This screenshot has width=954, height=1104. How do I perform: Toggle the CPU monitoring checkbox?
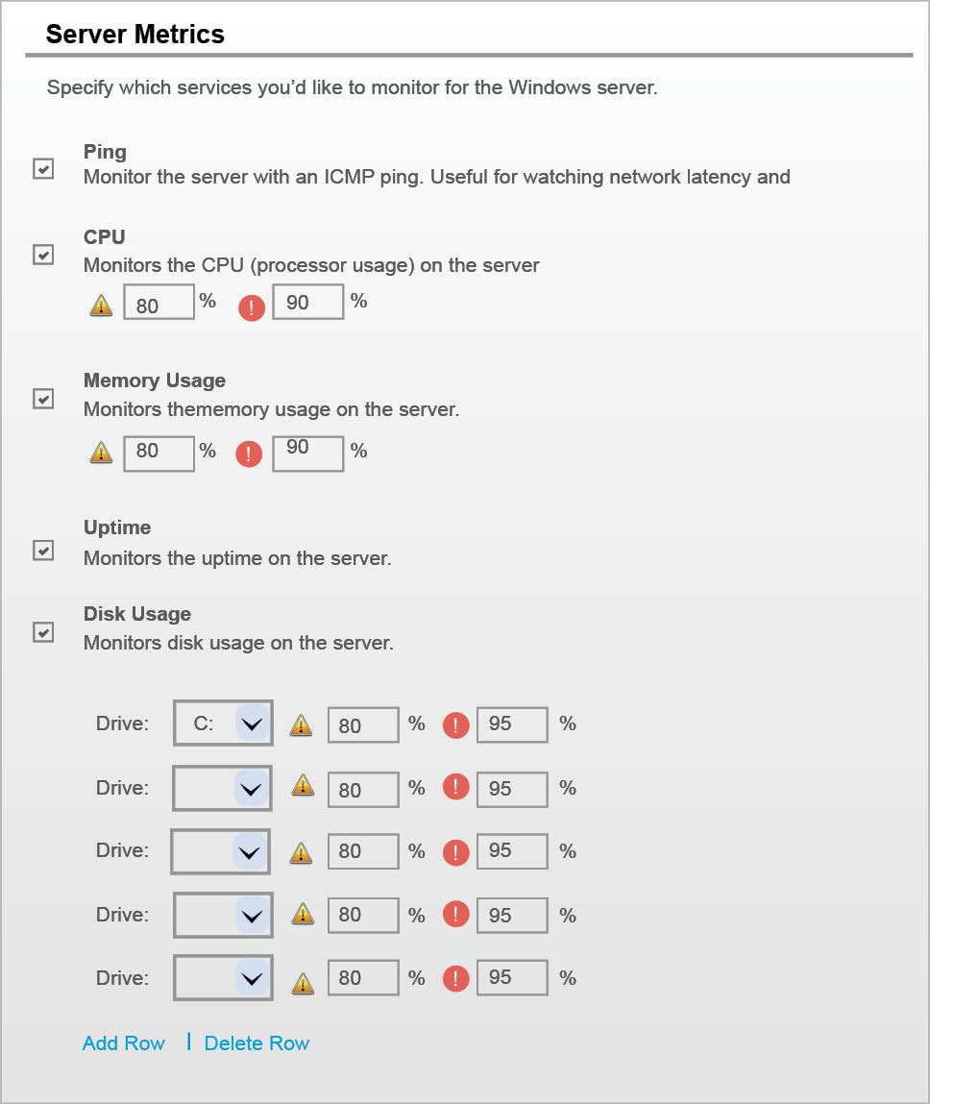[x=43, y=255]
